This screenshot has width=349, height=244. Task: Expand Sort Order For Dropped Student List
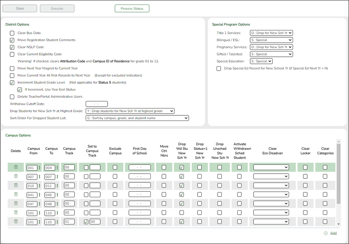pos(137,118)
